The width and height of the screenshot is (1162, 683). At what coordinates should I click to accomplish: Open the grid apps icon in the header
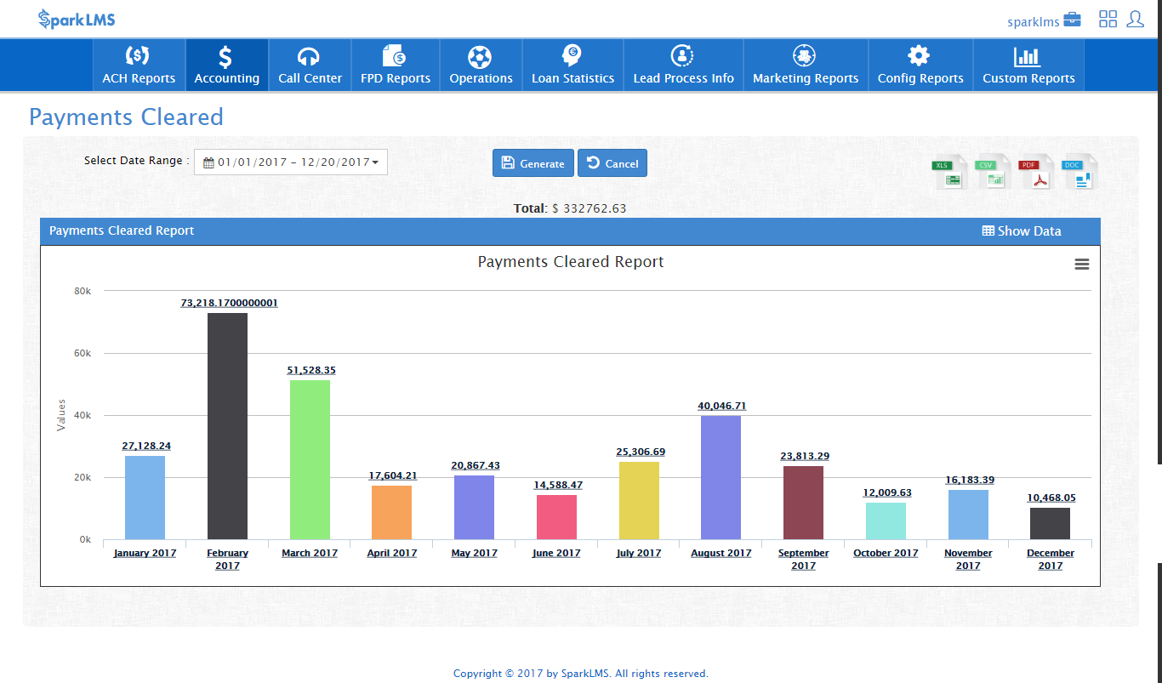click(x=1108, y=19)
